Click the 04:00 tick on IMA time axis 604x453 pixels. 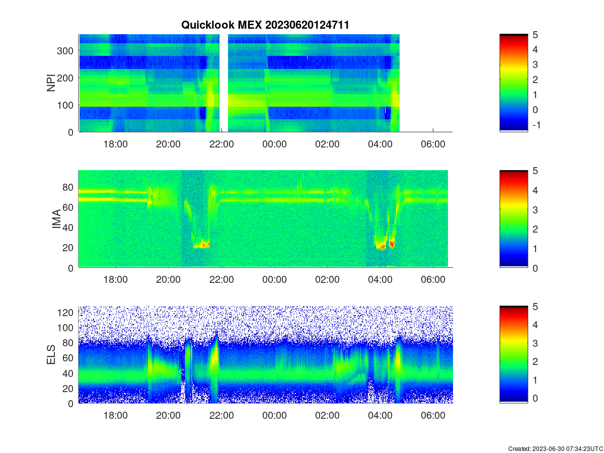(x=380, y=280)
